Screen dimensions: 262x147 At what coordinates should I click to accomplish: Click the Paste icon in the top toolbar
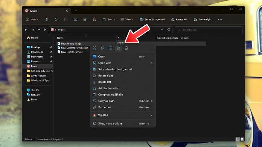[66, 19]
